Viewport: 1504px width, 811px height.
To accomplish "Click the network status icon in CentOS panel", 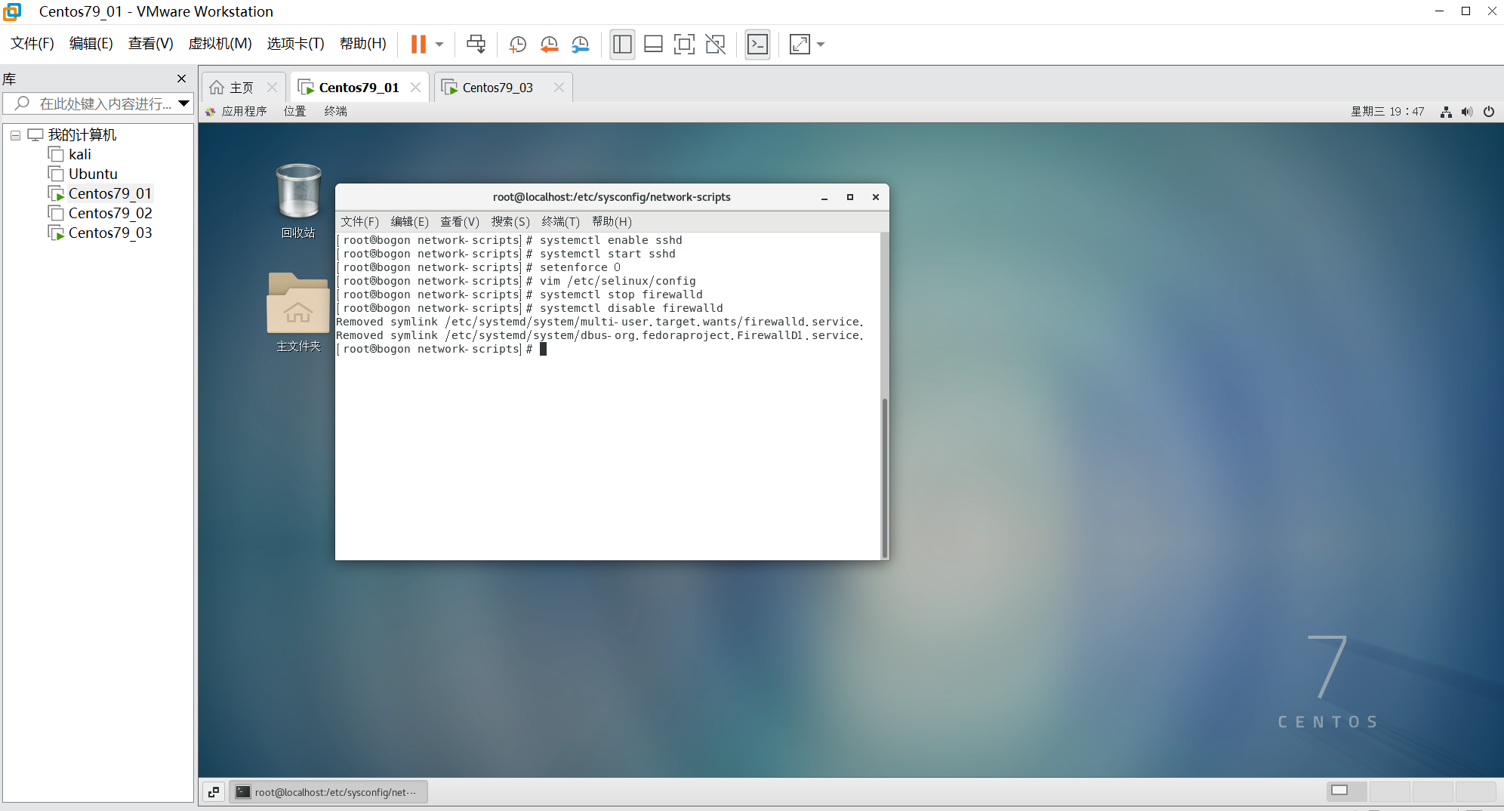I will point(1446,112).
